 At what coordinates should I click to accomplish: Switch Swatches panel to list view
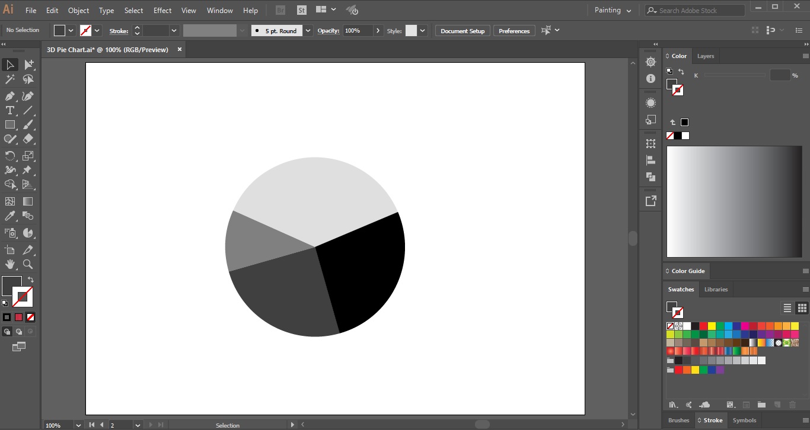pyautogui.click(x=787, y=308)
